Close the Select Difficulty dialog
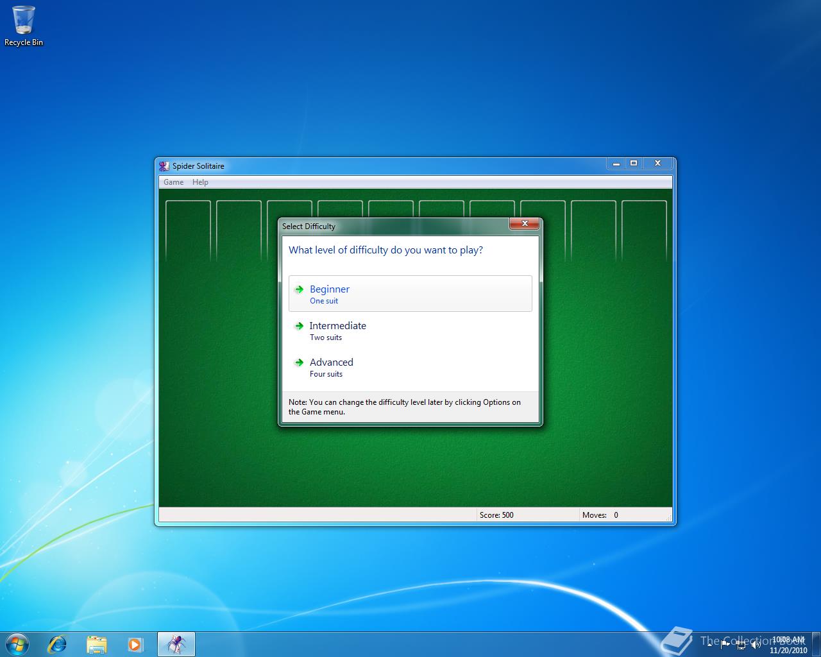 525,223
